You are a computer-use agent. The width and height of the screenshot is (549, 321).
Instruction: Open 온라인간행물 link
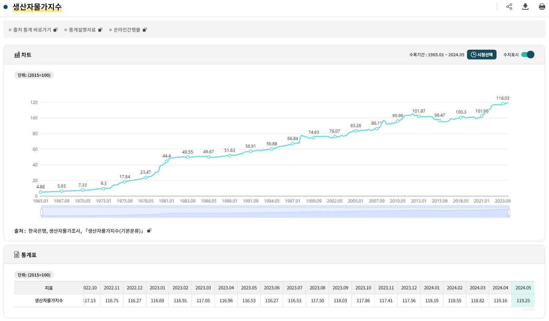click(127, 30)
